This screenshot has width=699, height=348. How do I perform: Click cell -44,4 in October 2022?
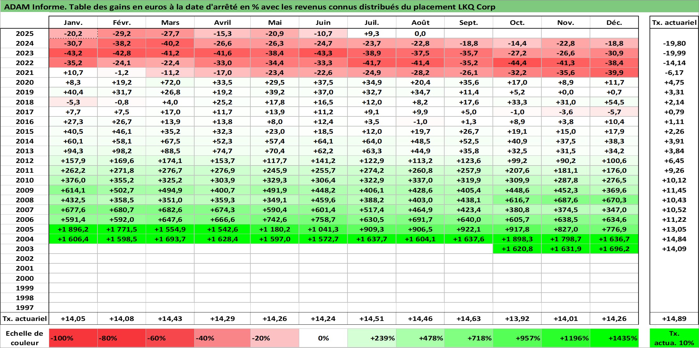pyautogui.click(x=517, y=63)
